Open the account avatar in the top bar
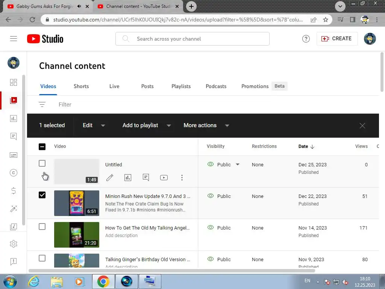 point(370,39)
